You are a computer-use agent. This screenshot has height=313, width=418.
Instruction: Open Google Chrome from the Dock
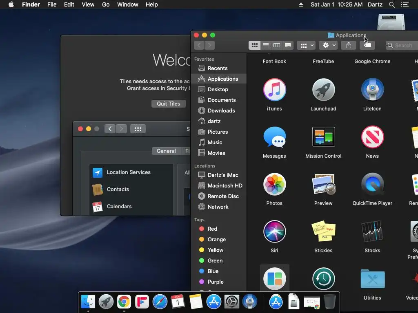[124, 302]
